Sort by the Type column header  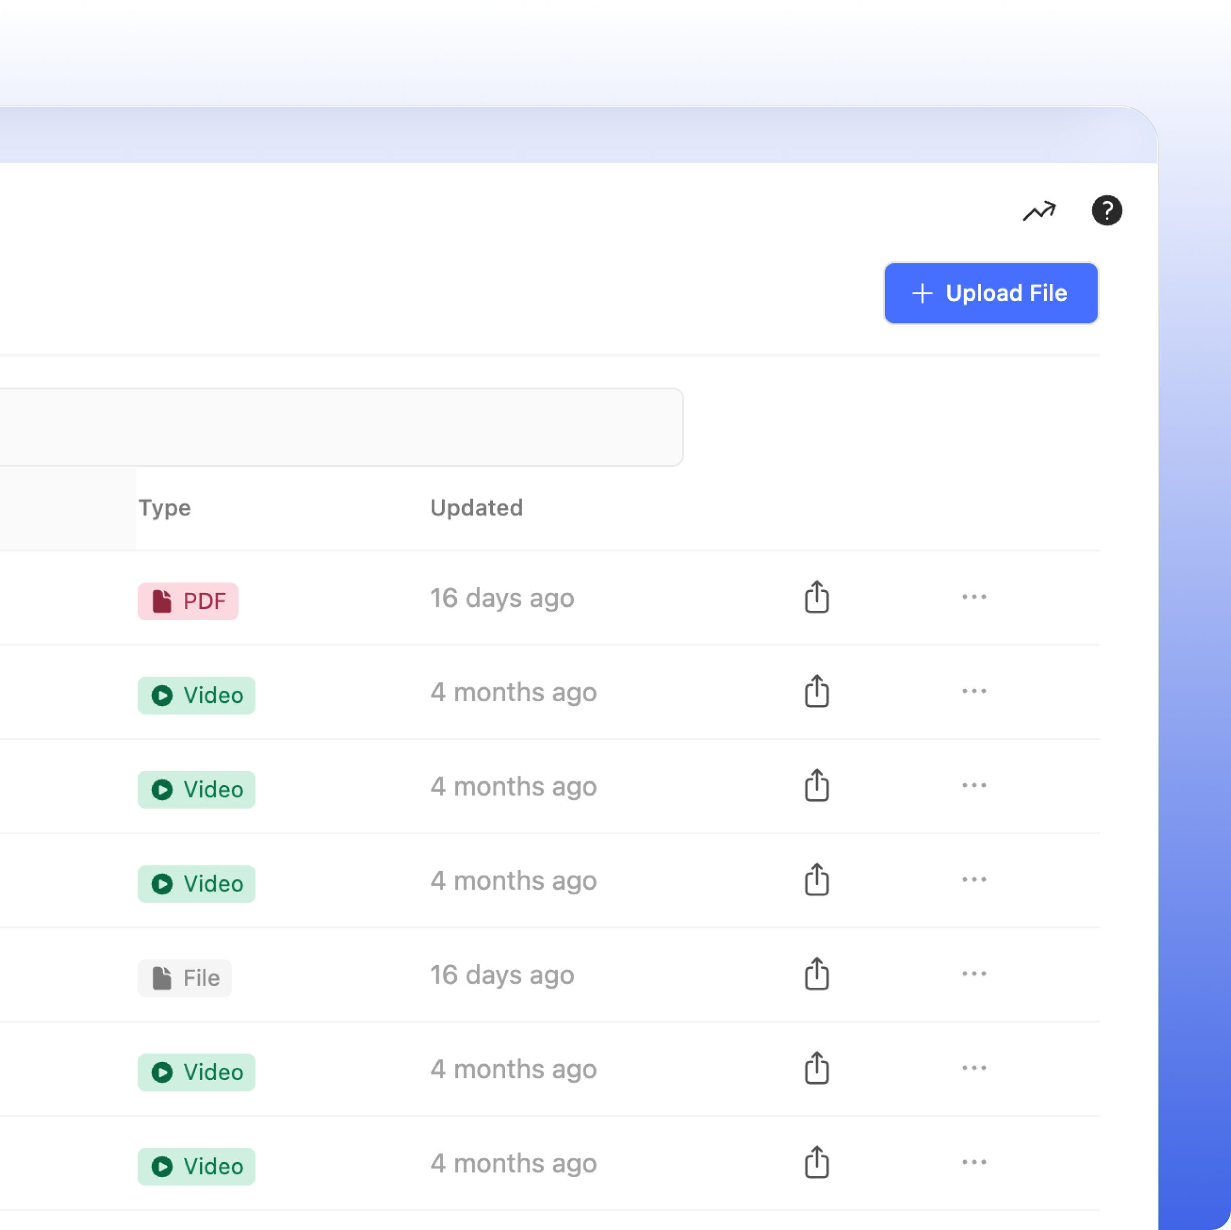(165, 508)
